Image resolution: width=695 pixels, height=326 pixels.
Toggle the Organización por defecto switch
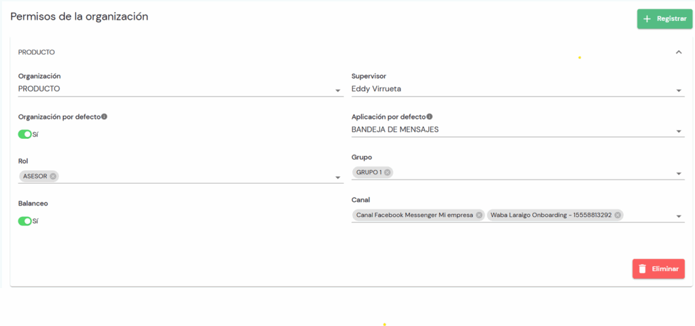click(x=25, y=134)
